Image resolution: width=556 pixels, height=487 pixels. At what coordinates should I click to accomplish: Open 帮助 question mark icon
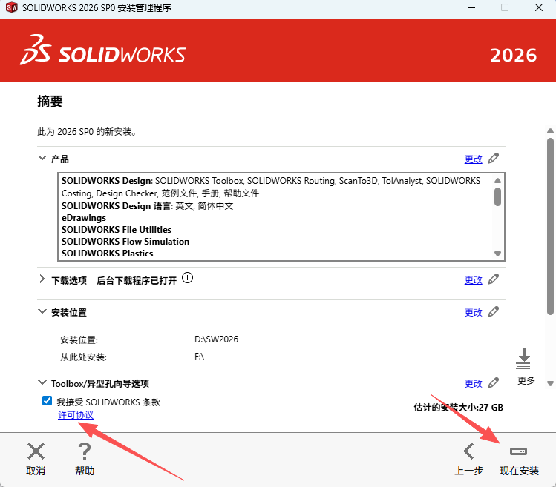(85, 451)
